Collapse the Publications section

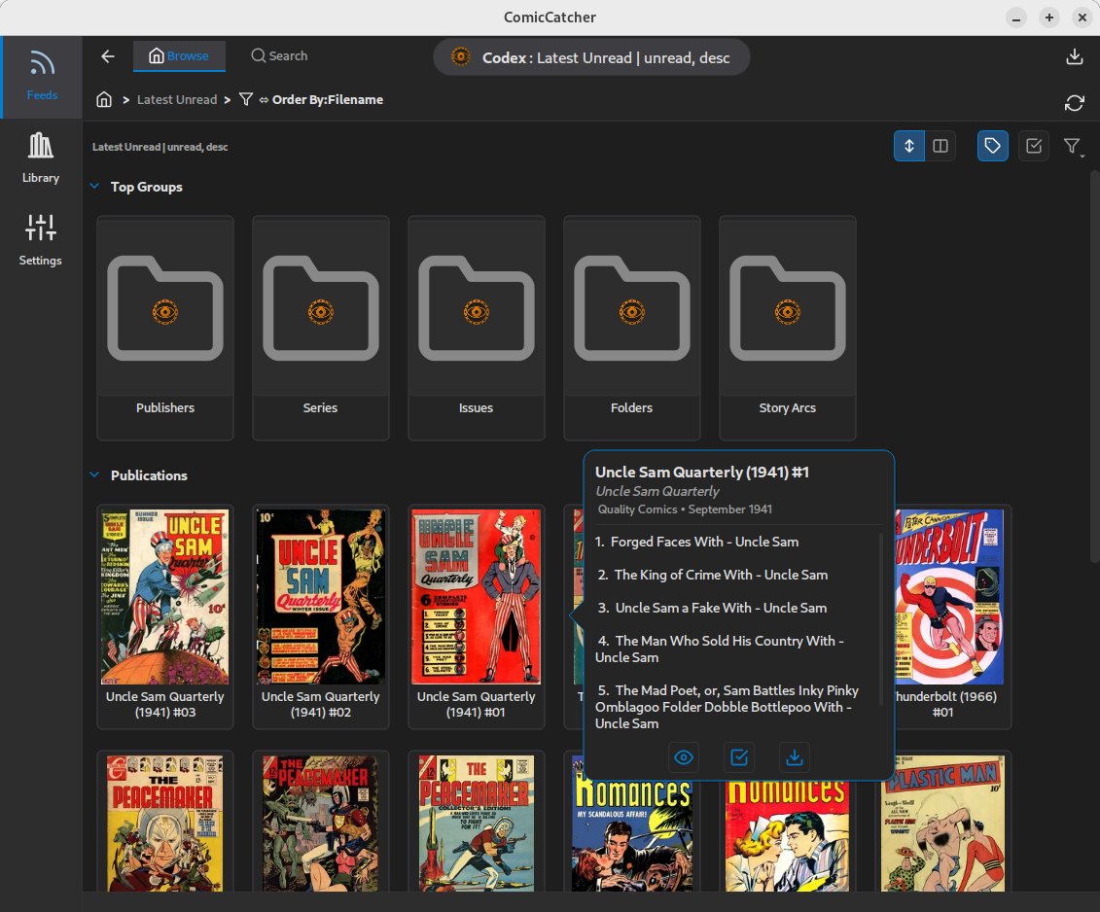pos(94,475)
